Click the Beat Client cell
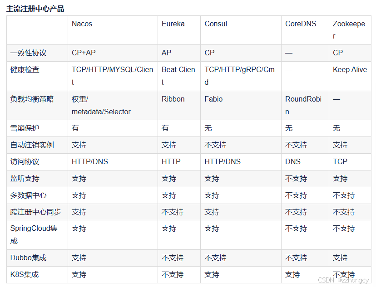The image size is (376, 287). [178, 76]
